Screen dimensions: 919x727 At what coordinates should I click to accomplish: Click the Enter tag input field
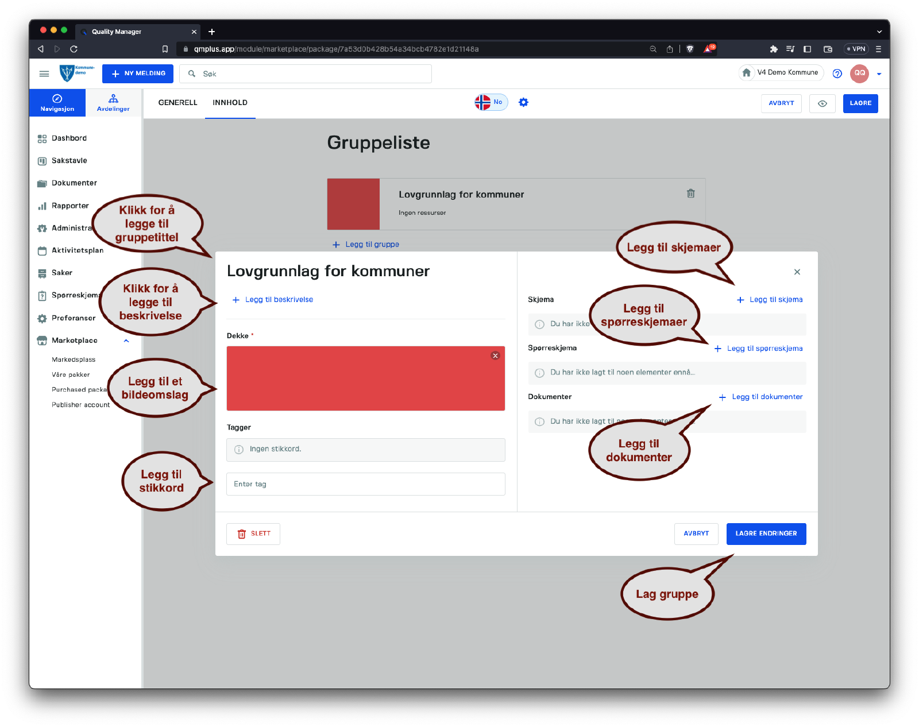coord(365,484)
